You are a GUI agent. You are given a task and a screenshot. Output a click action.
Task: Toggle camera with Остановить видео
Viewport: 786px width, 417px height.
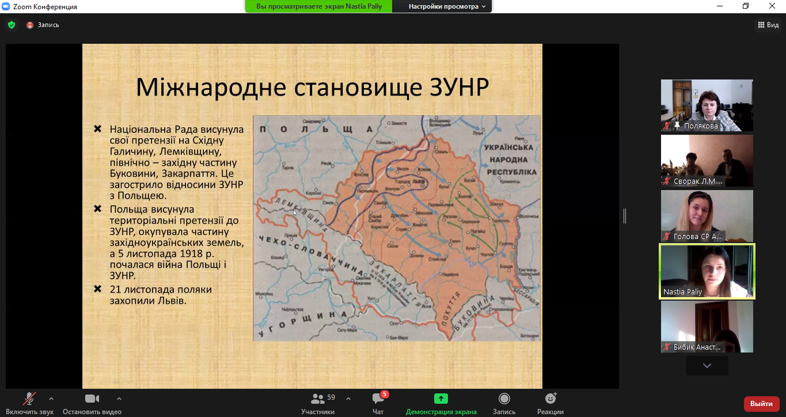pos(92,399)
